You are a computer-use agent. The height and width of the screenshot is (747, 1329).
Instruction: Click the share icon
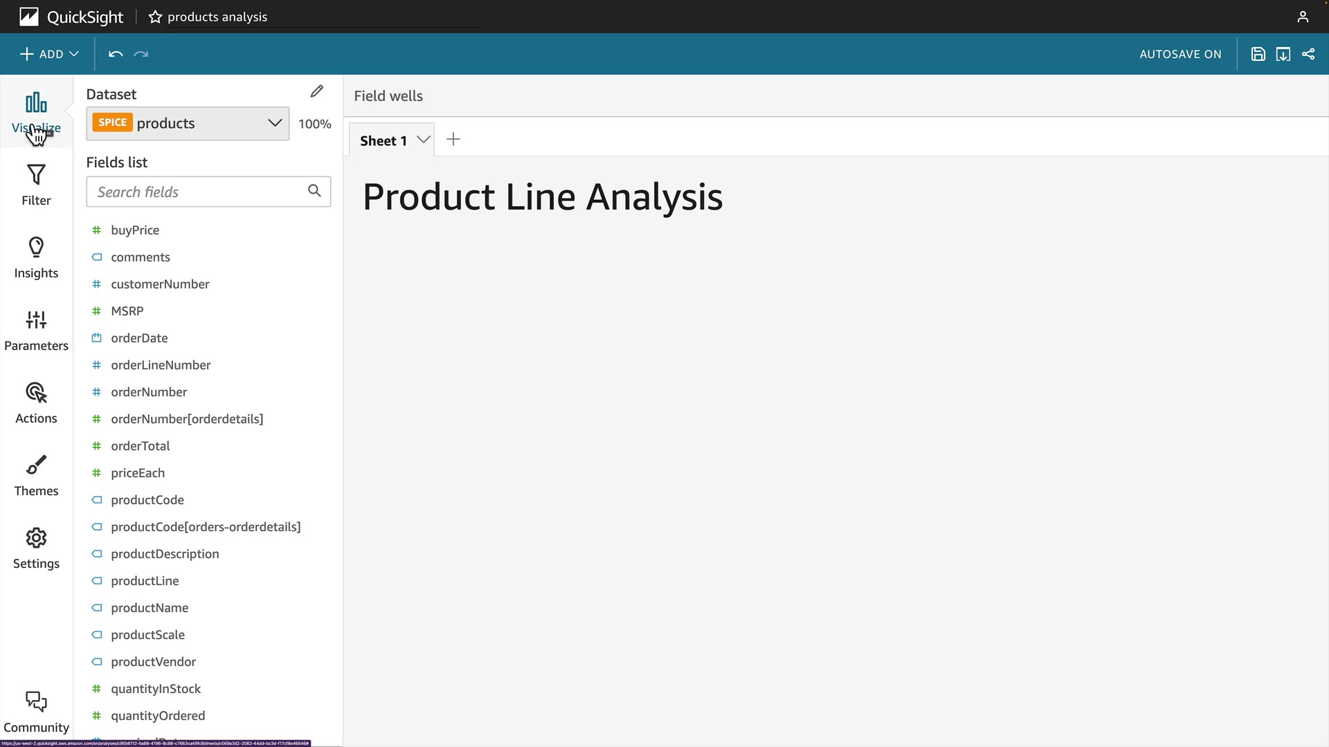[1308, 54]
